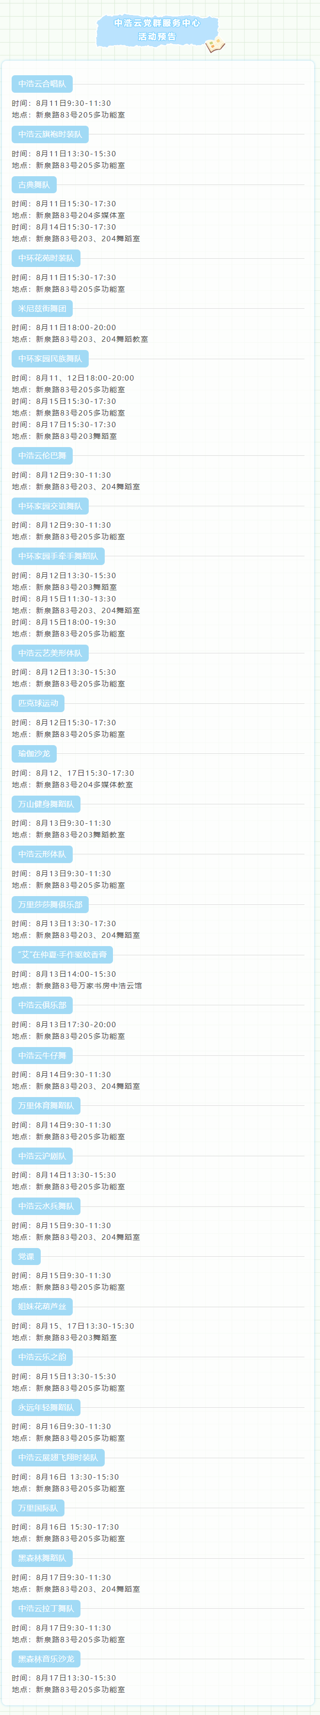Viewport: 320px width, 1715px height.
Task: Choose the 中浩云伦巴舞 tag
Action: click(42, 456)
